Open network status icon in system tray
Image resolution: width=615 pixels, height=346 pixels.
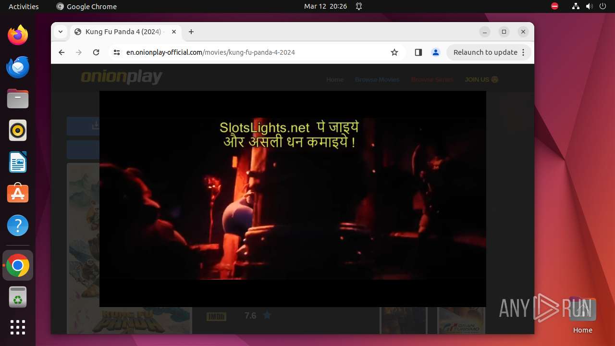576,6
